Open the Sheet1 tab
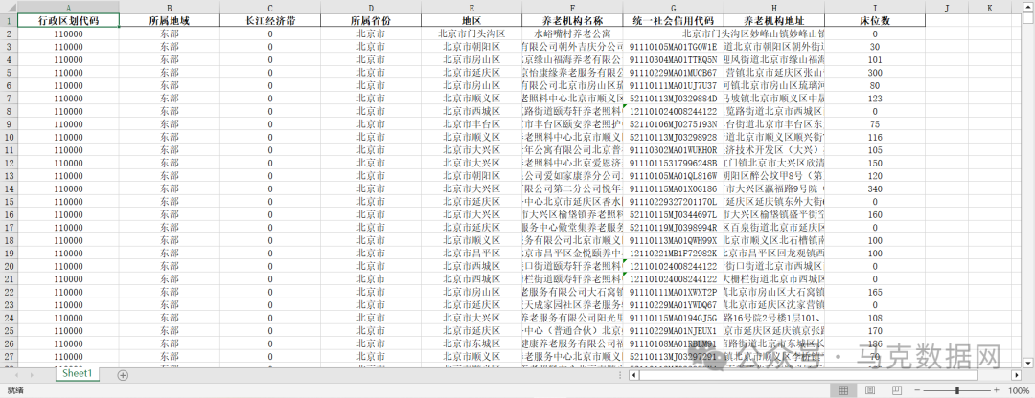1035x398 pixels. point(78,374)
